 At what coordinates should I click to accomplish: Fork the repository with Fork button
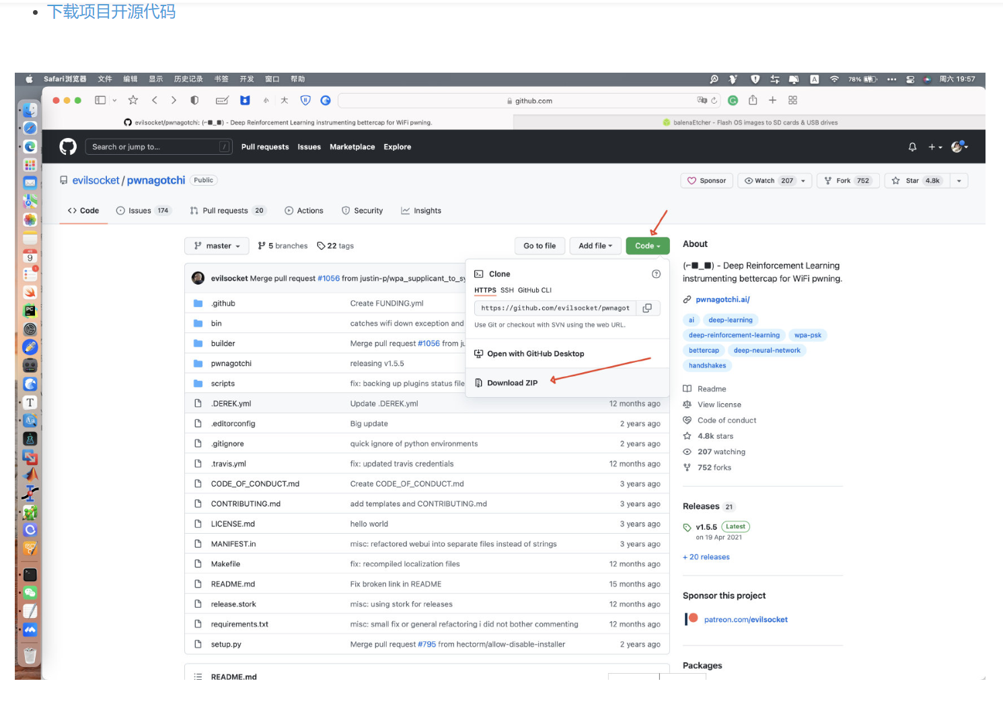click(848, 180)
